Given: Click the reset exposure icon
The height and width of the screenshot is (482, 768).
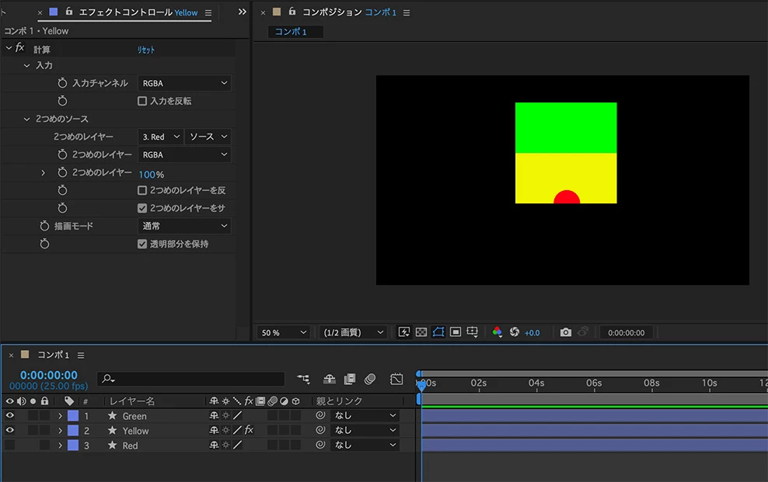Looking at the screenshot, I should pos(514,332).
